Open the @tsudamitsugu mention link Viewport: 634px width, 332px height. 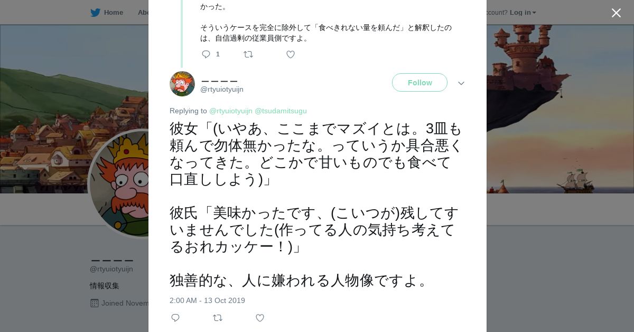[x=281, y=111]
